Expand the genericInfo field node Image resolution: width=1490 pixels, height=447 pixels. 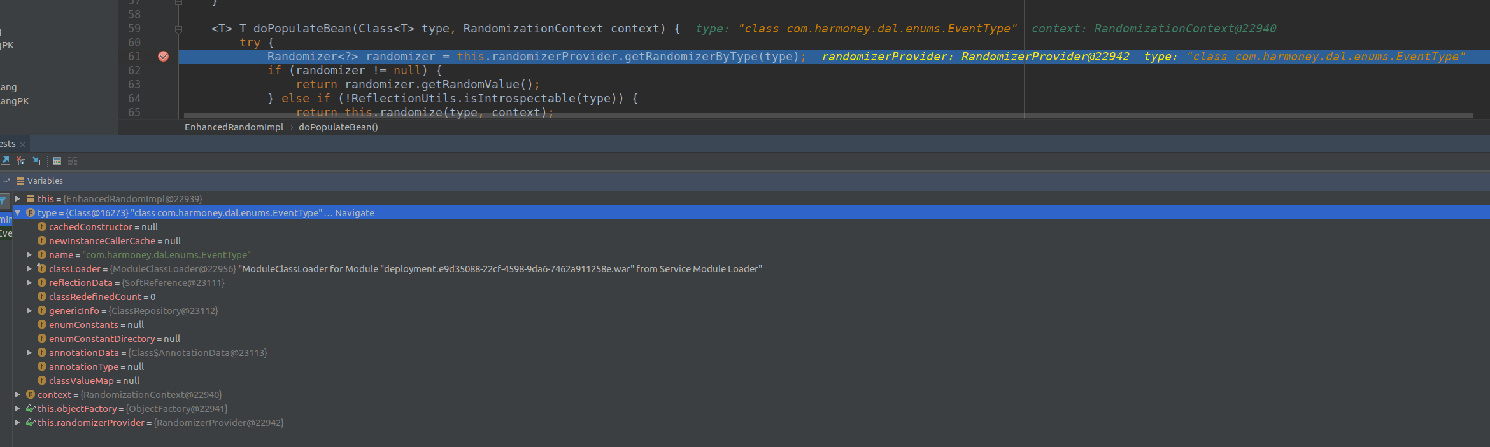(29, 311)
